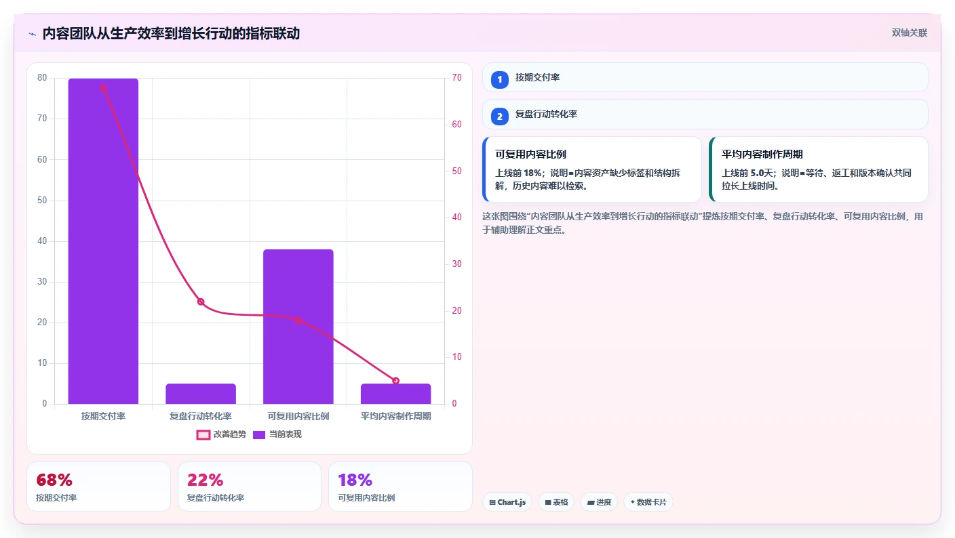
Task: Click the text 上线前 5.0天
Action: click(747, 173)
